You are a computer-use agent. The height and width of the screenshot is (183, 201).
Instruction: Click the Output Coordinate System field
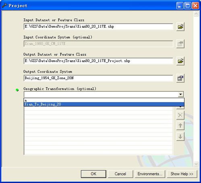(x=98, y=78)
